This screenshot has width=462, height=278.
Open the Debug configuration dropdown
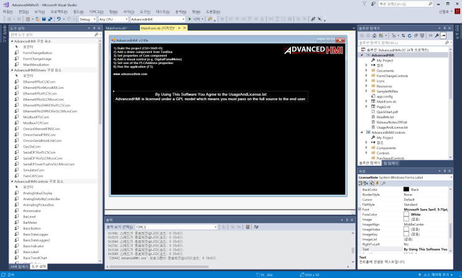click(x=88, y=19)
